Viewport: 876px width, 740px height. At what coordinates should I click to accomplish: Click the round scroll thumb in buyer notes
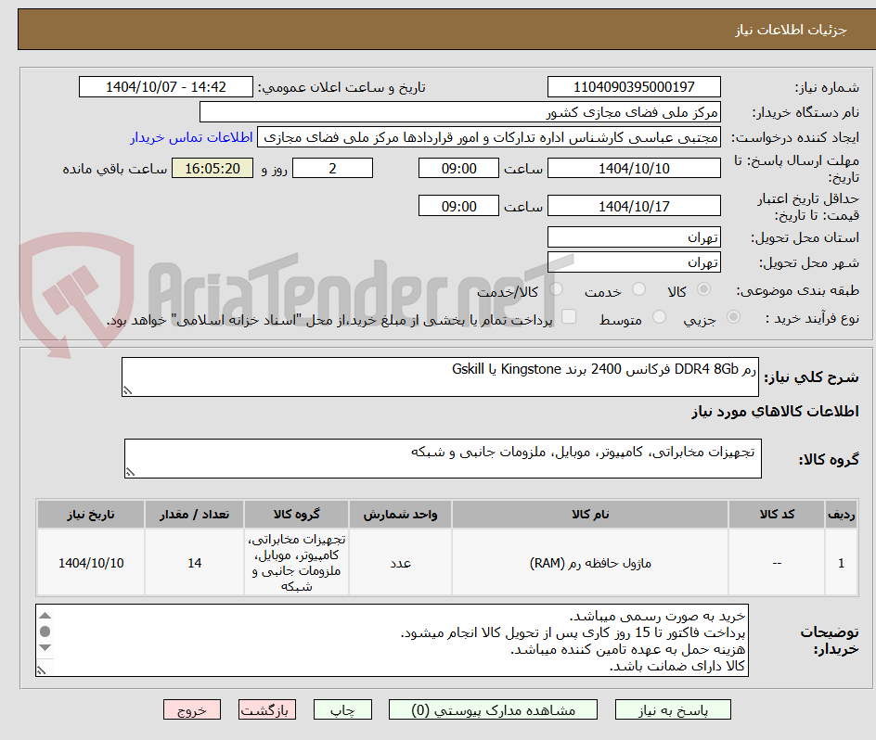45,632
